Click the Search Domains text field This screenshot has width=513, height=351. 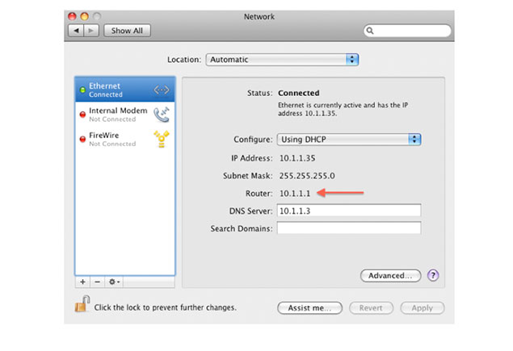pyautogui.click(x=348, y=228)
